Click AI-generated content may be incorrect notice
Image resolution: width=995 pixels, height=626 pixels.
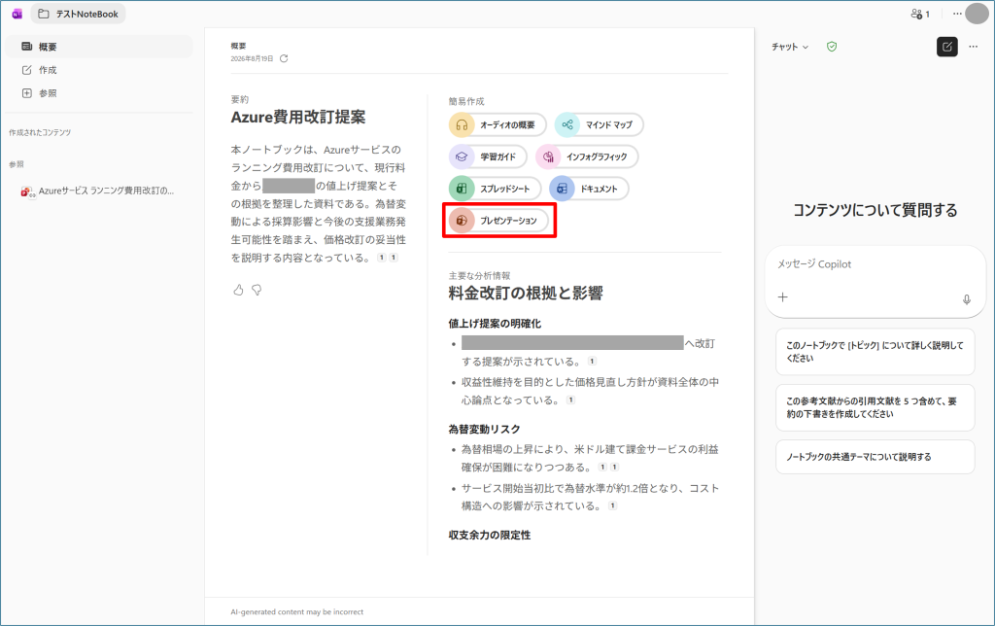[x=297, y=612]
